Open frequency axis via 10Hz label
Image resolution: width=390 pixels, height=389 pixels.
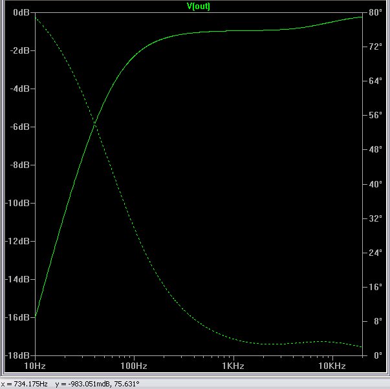34,366
